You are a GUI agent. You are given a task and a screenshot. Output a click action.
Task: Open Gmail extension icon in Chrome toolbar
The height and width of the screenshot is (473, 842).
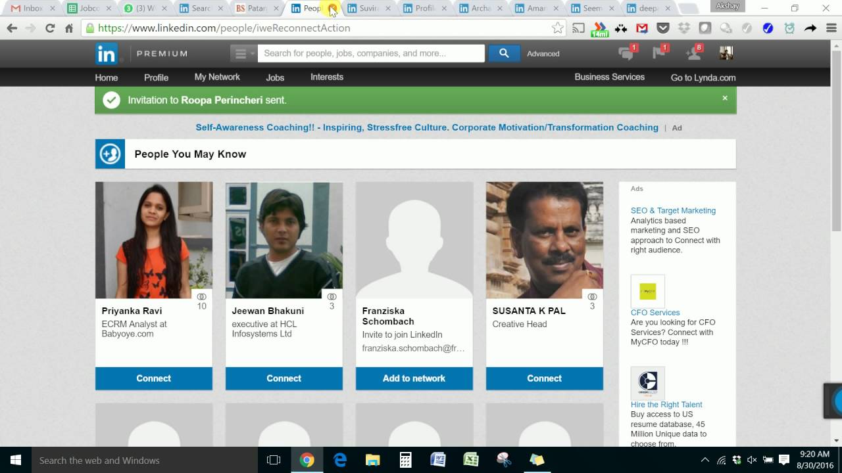click(642, 28)
